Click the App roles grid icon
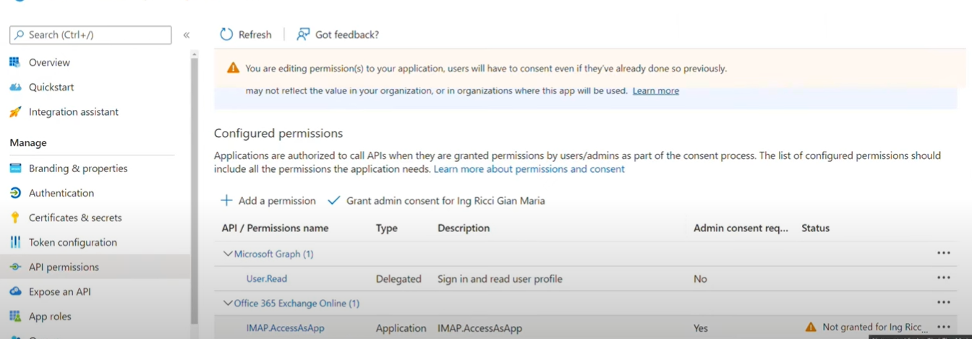 pos(15,316)
